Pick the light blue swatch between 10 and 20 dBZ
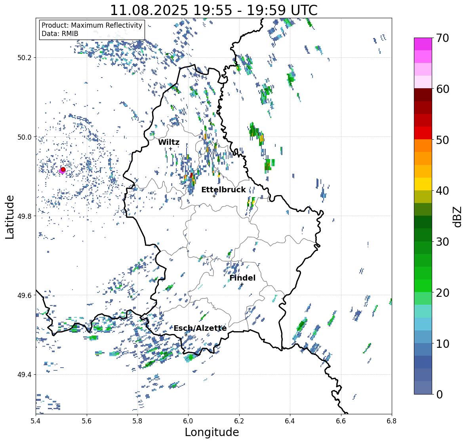The width and height of the screenshot is (467, 442). coord(423,324)
